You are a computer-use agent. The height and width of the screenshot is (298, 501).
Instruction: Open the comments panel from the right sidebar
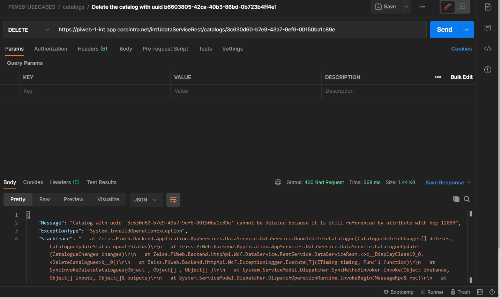coord(487,28)
